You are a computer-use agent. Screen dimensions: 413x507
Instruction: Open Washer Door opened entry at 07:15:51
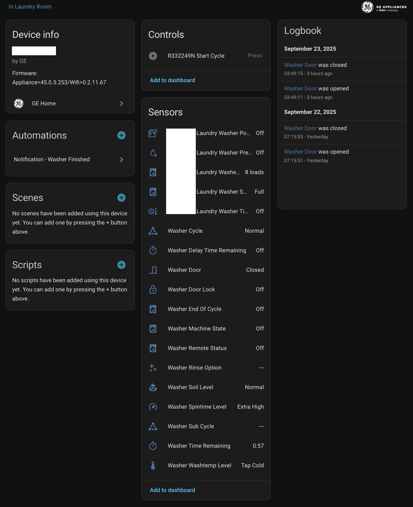click(x=300, y=152)
